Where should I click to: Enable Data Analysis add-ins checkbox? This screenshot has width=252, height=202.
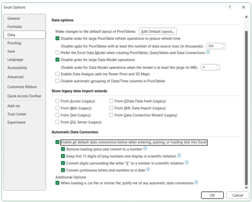pyautogui.click(x=57, y=74)
